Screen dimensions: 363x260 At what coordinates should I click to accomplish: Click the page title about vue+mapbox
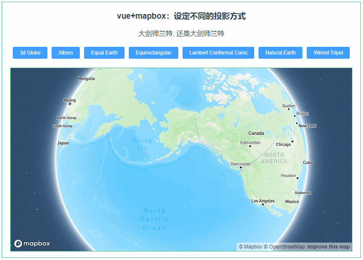(181, 16)
